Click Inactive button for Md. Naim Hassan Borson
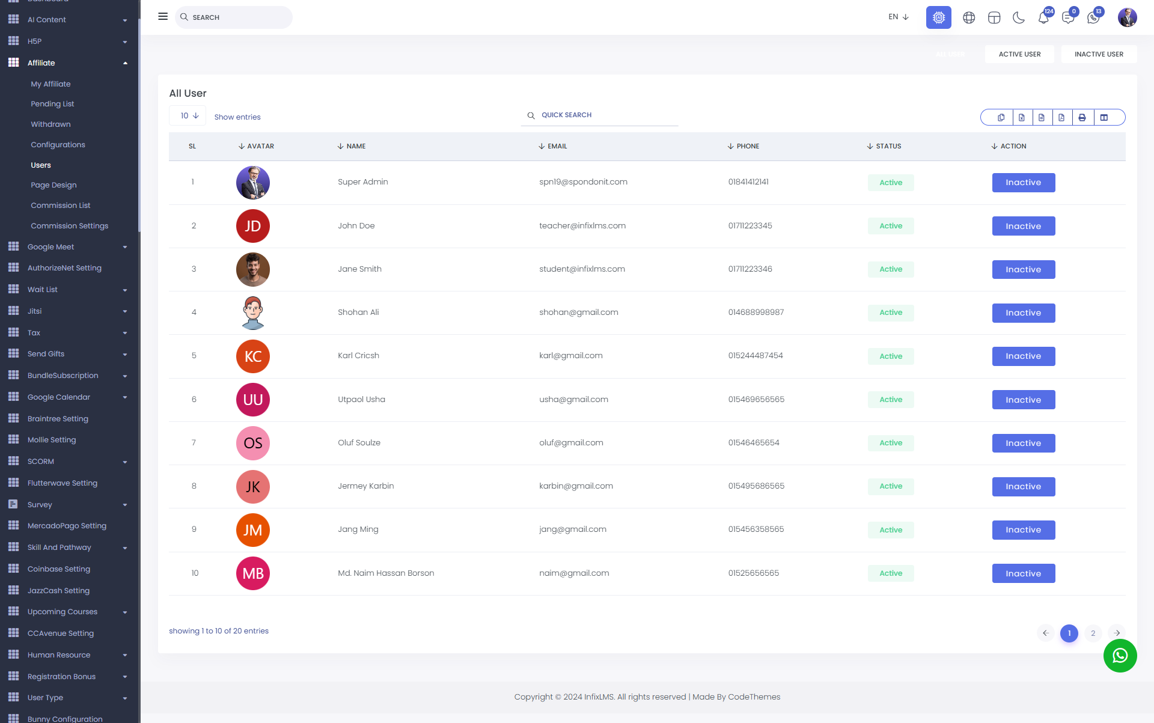Screen dimensions: 1154x723 click(1024, 573)
